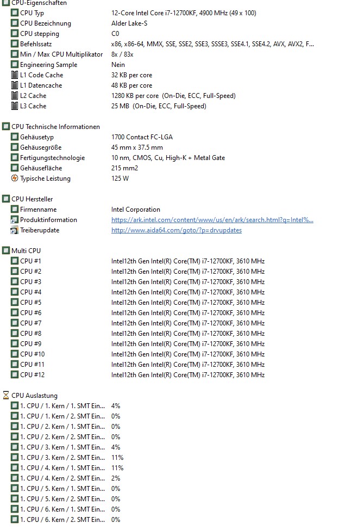Click the L3 Cache memory icon
This screenshot has height=529, width=346.
(15, 106)
